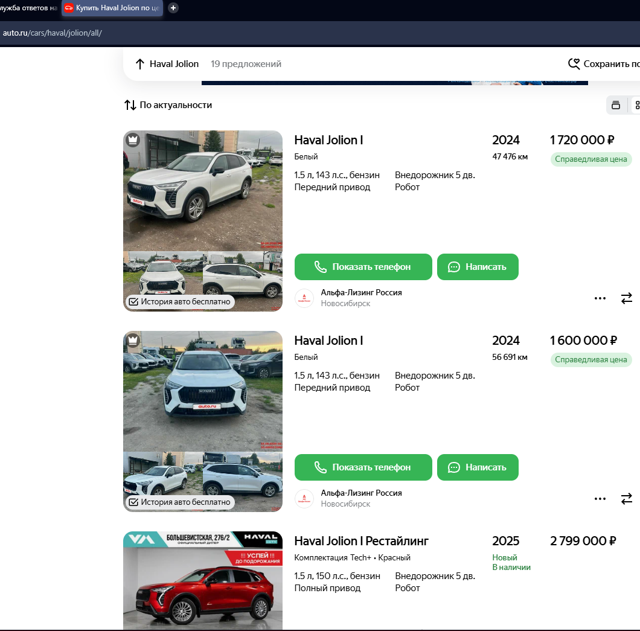Click the crown badge on 1 600 000 ₽ car photo
640x631 pixels.
[x=133, y=341]
